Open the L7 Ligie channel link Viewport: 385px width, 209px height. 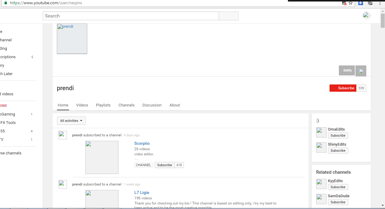point(142,192)
